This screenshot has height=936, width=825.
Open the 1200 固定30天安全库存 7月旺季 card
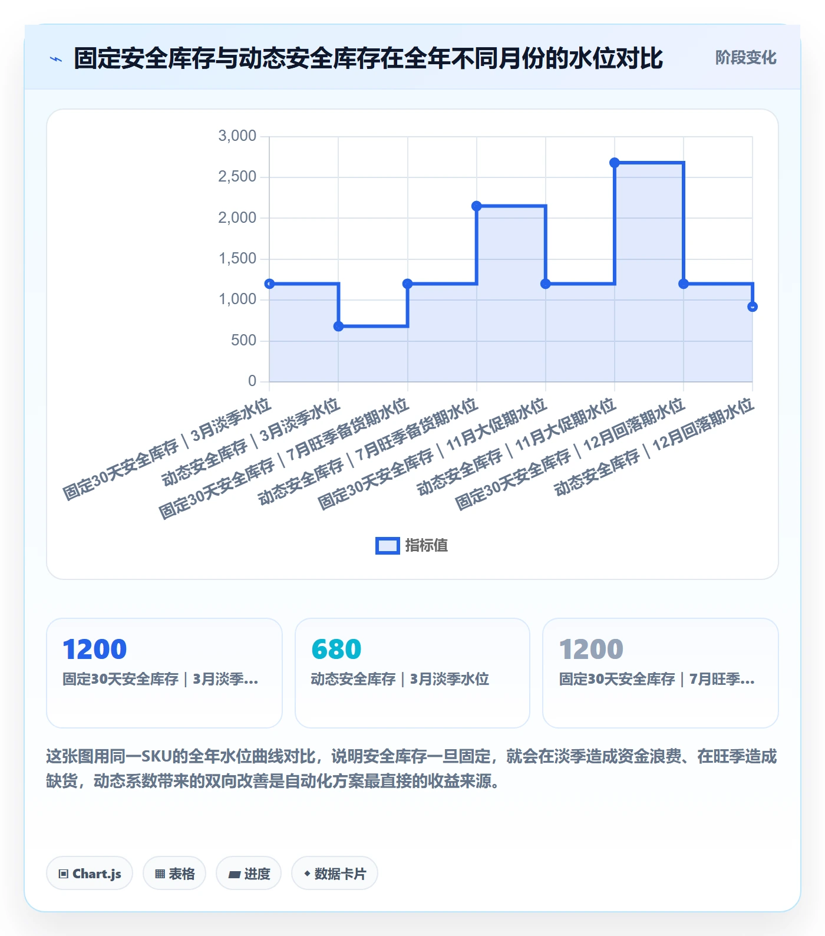pos(661,673)
